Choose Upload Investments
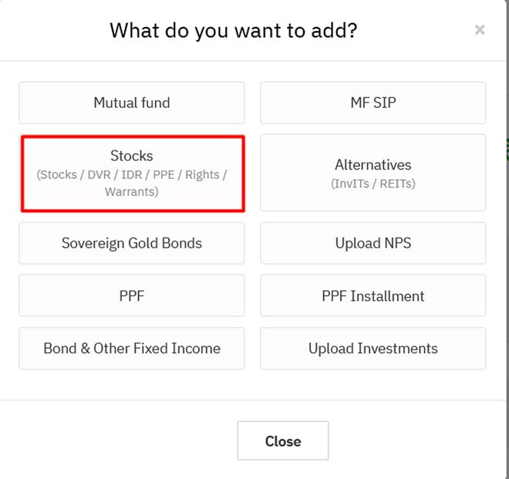The width and height of the screenshot is (509, 479). (373, 349)
